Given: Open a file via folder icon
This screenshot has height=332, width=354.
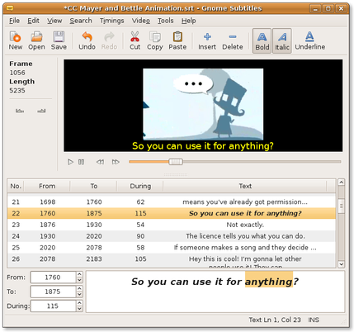Looking at the screenshot, I should [x=36, y=37].
